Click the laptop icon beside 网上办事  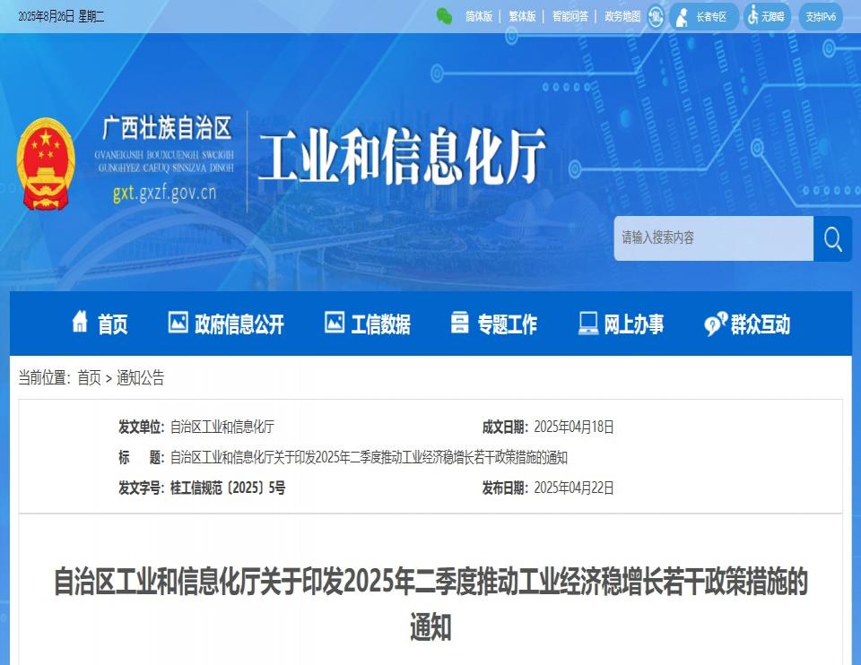(588, 324)
